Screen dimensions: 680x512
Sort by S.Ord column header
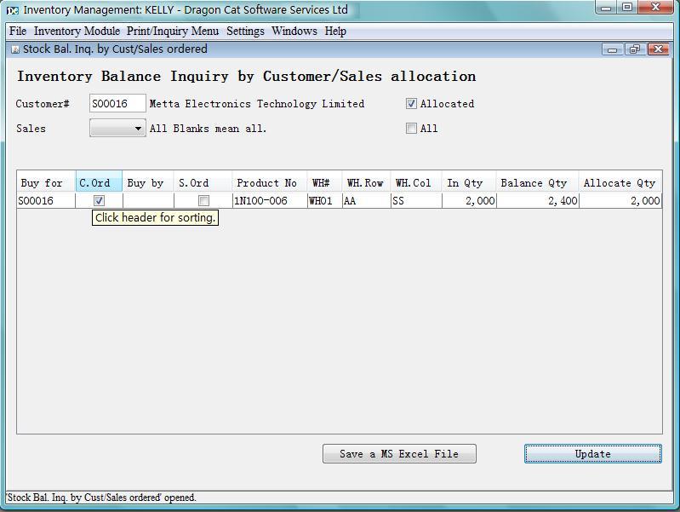(x=203, y=183)
